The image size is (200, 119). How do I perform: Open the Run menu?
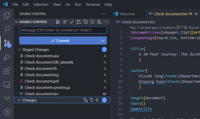pos(78,5)
